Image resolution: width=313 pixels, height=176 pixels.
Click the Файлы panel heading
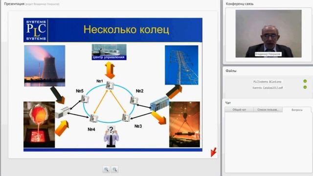pyautogui.click(x=231, y=71)
